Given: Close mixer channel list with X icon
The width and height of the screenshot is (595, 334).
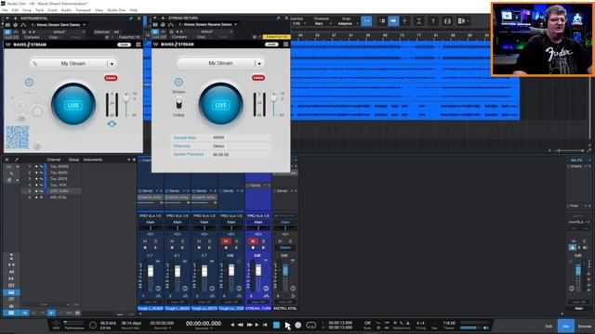Looking at the screenshot, I should pos(7,160).
